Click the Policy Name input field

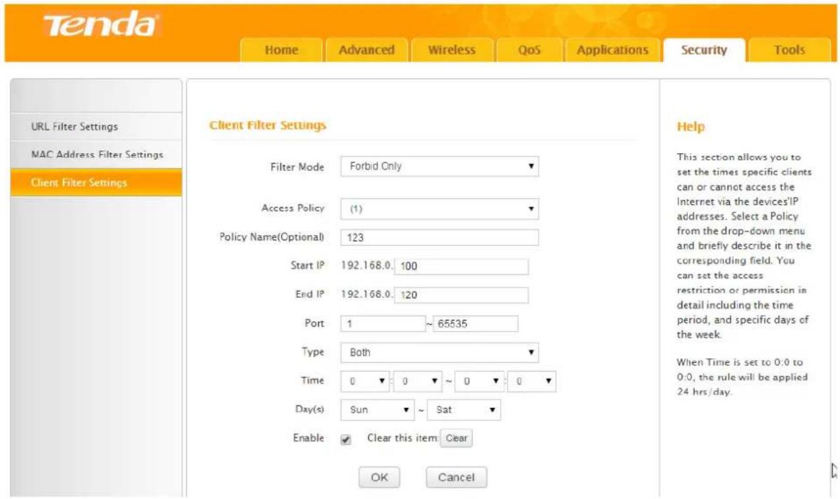point(439,238)
